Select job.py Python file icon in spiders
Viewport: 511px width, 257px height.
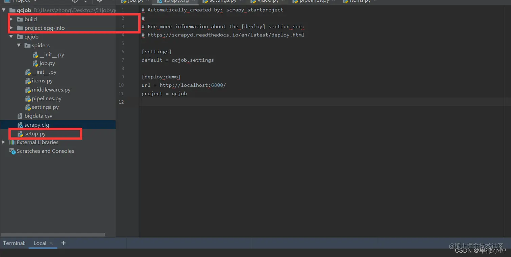click(35, 63)
